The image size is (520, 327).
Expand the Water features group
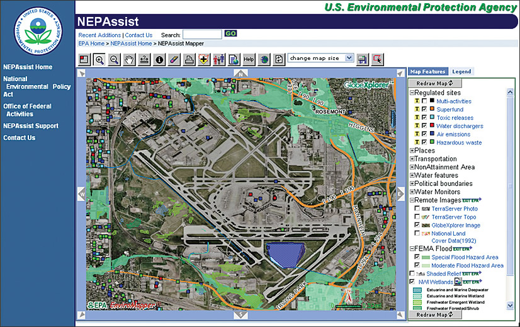pos(412,176)
